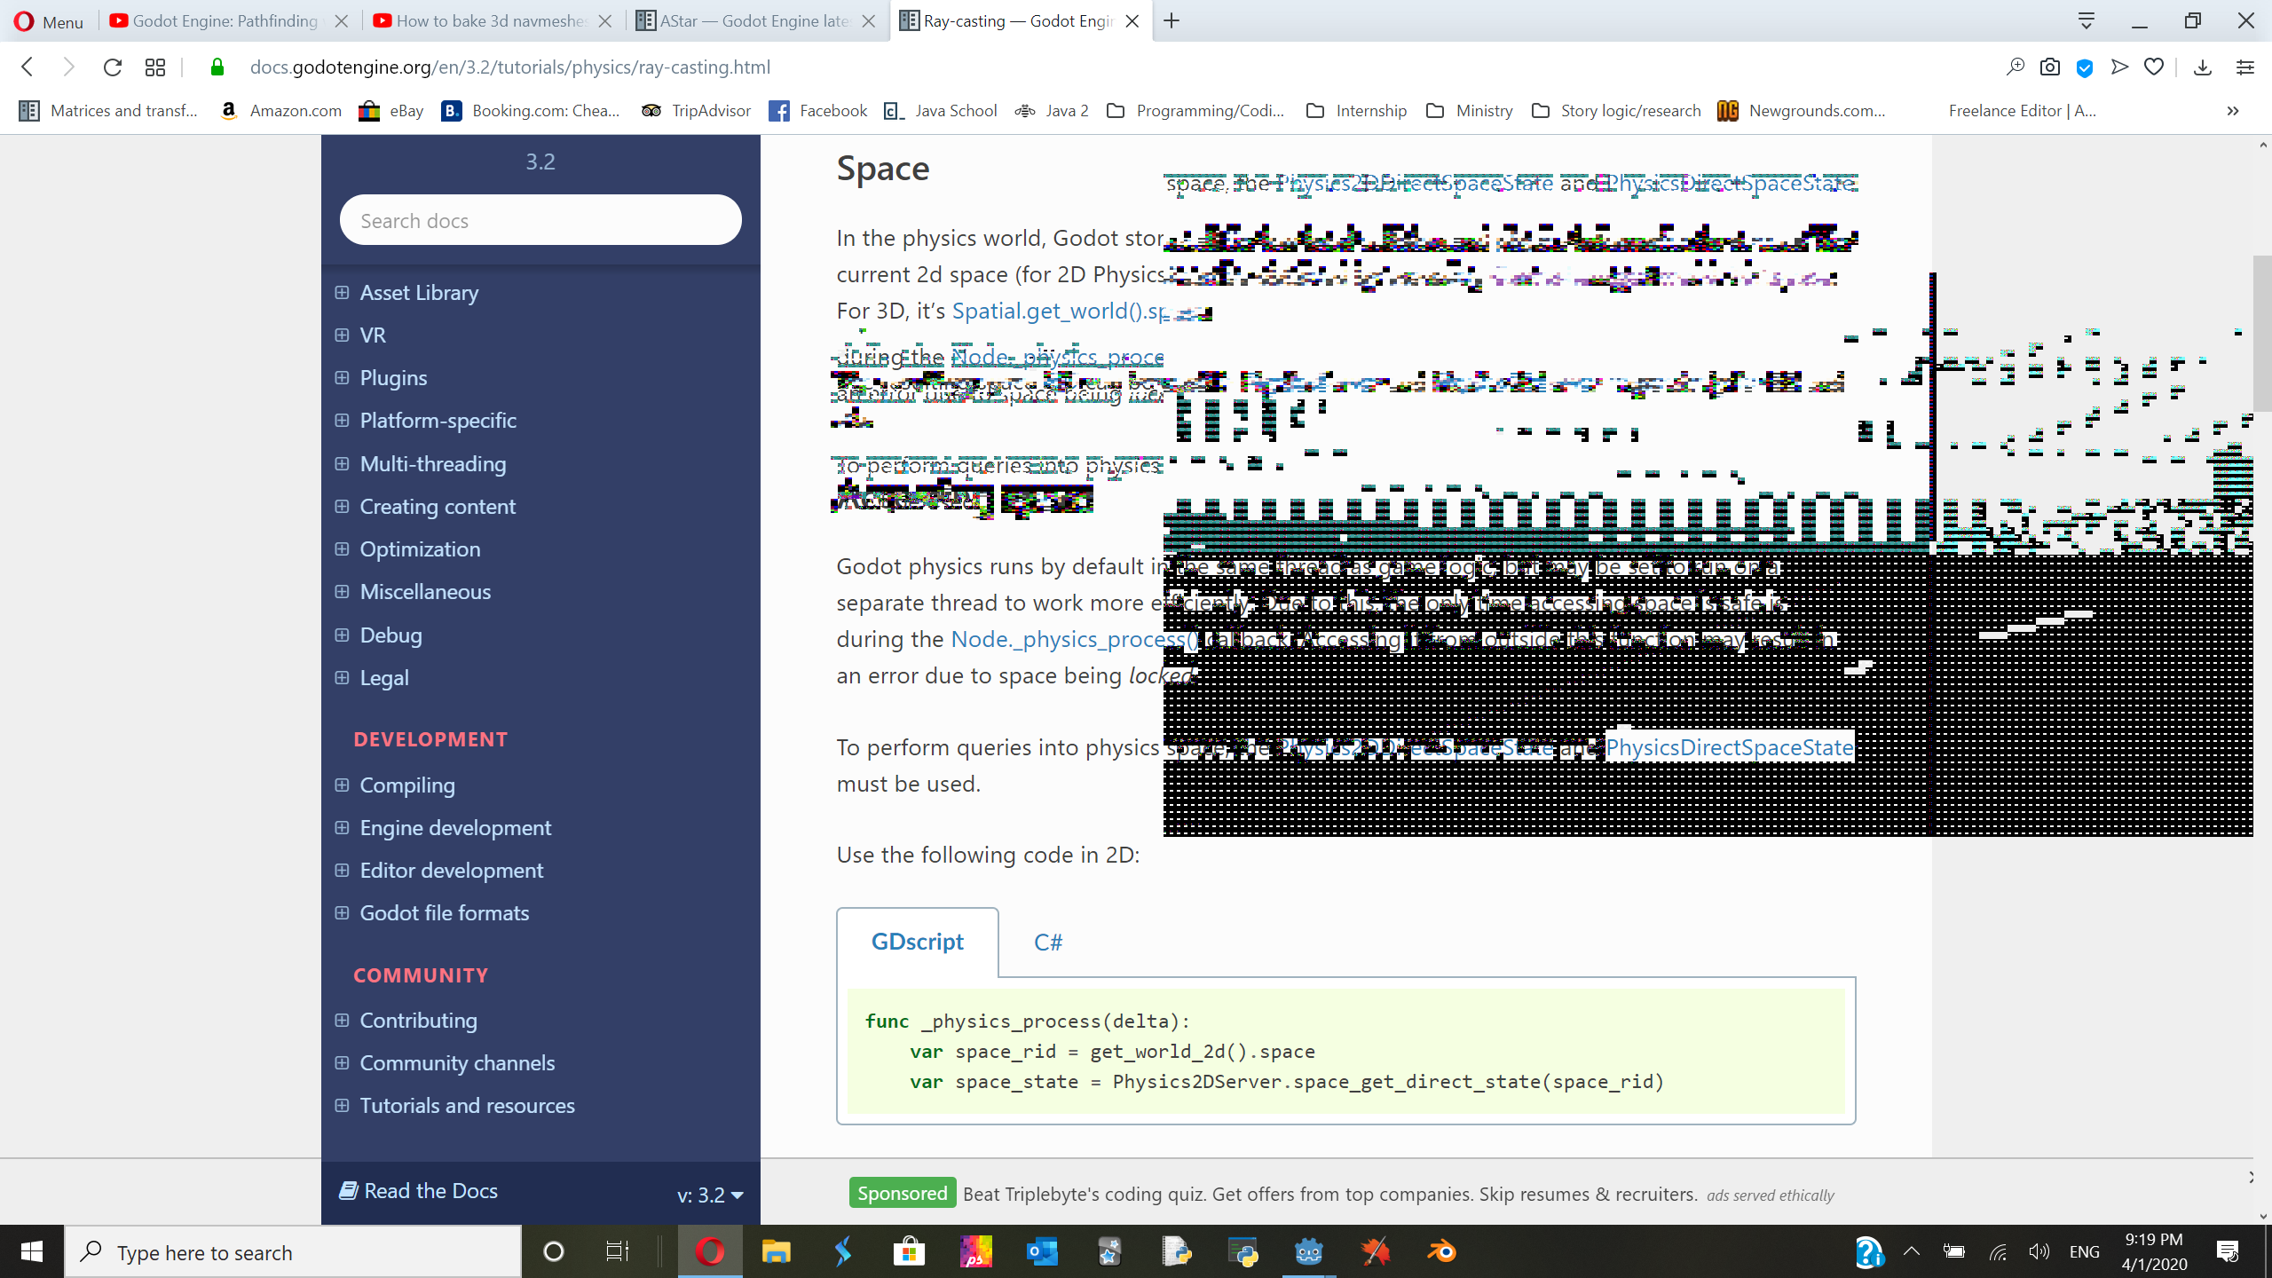
Task: Click the browser reload icon
Action: click(113, 67)
